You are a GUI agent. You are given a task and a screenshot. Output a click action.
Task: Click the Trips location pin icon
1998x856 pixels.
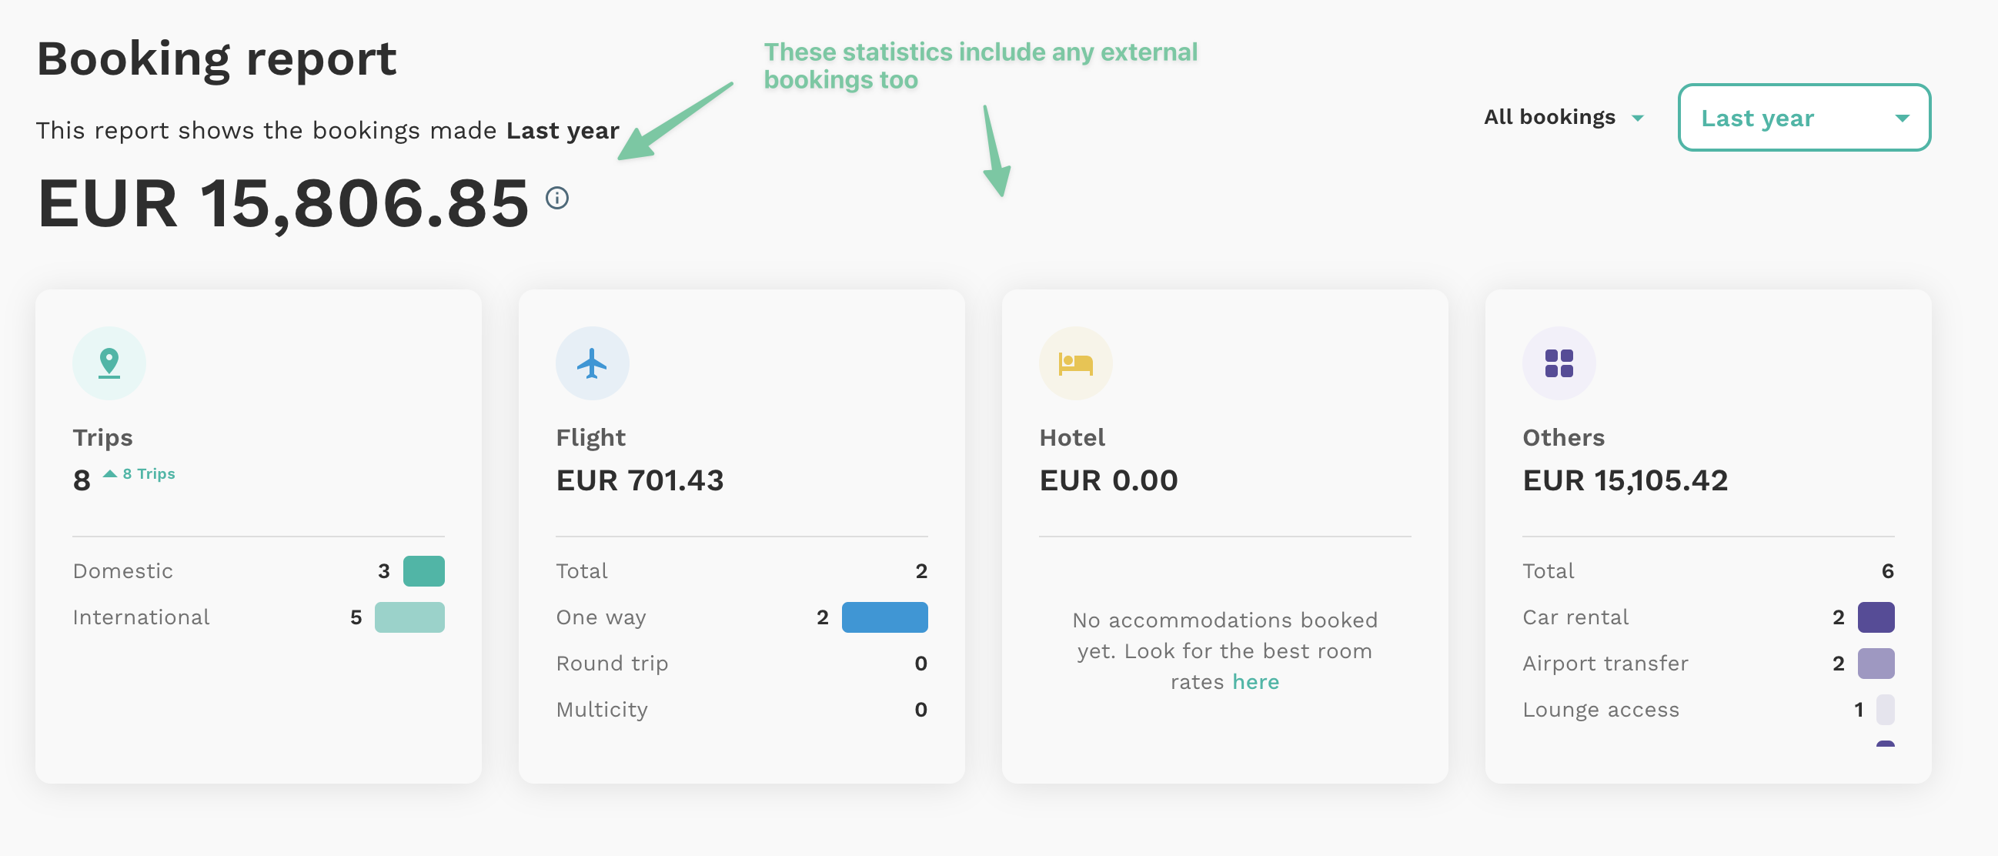pyautogui.click(x=109, y=363)
